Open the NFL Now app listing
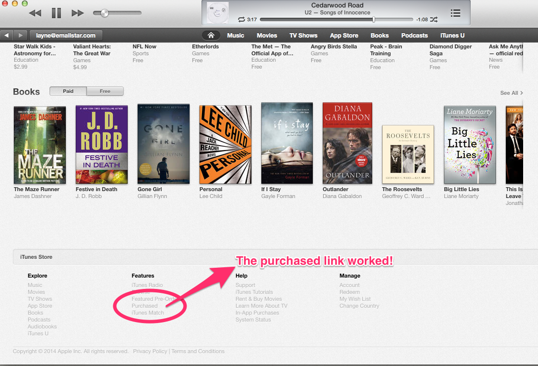538x366 pixels. pyautogui.click(x=145, y=46)
